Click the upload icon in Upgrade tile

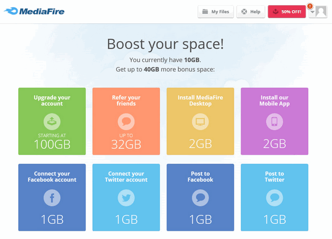click(x=52, y=122)
